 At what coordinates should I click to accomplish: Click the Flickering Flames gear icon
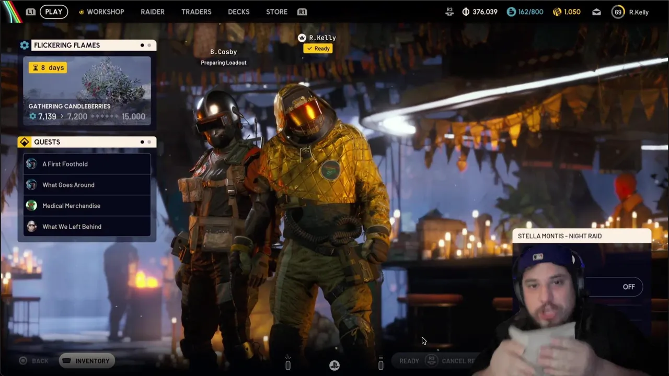point(25,45)
